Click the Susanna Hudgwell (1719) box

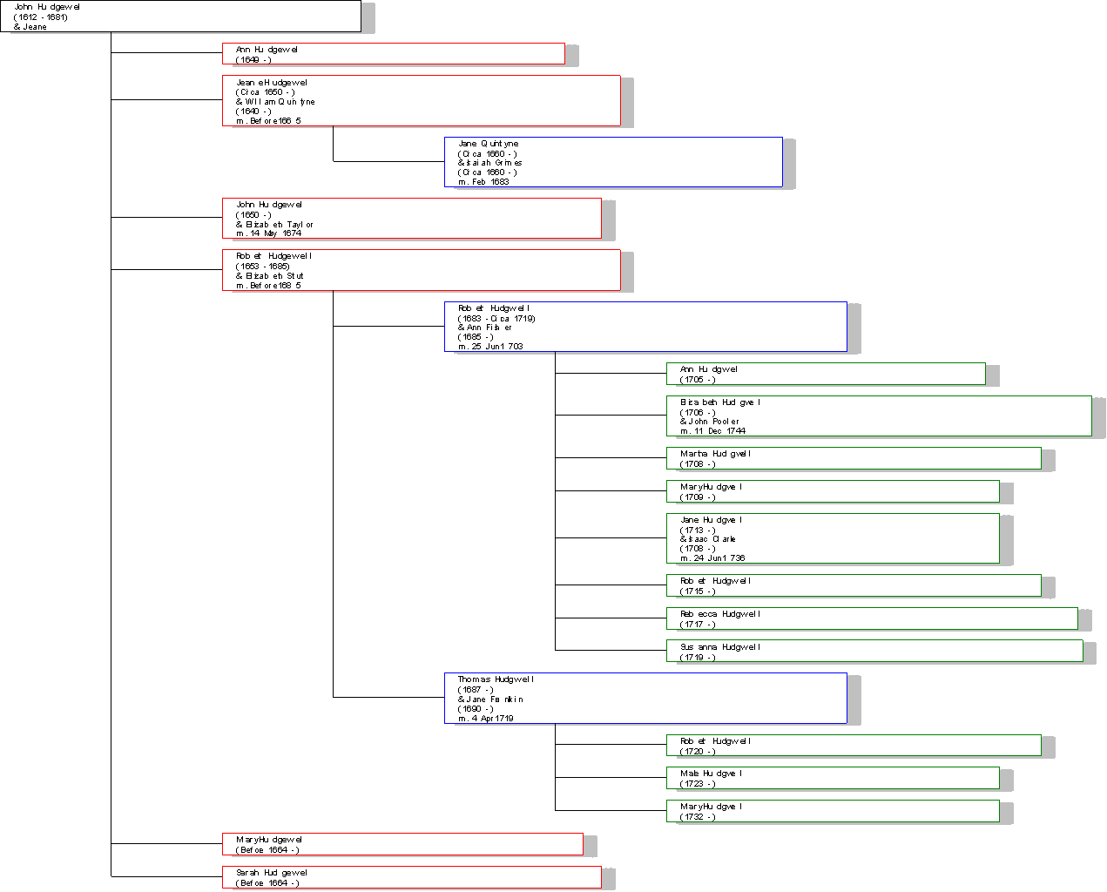click(874, 652)
